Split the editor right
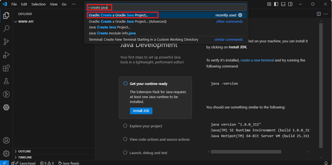332x165 pixels. (x=319, y=14)
